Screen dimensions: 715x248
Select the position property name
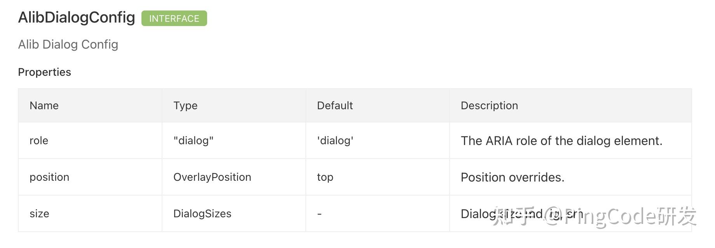pos(49,177)
